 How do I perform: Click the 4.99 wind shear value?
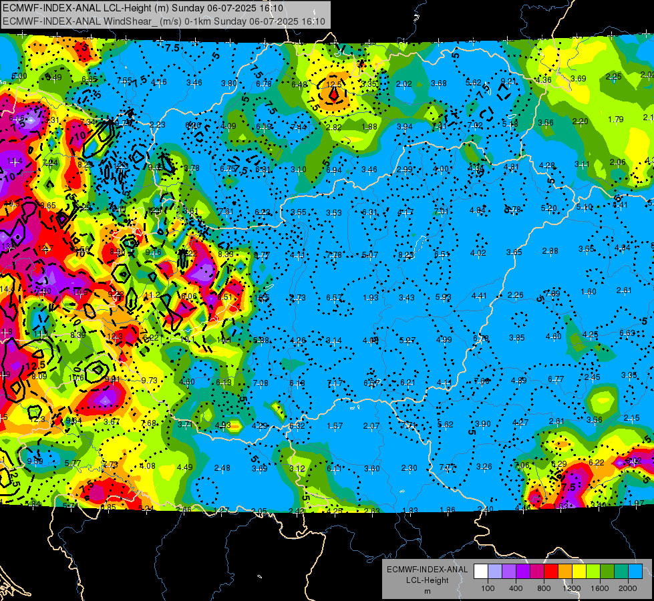(444, 339)
